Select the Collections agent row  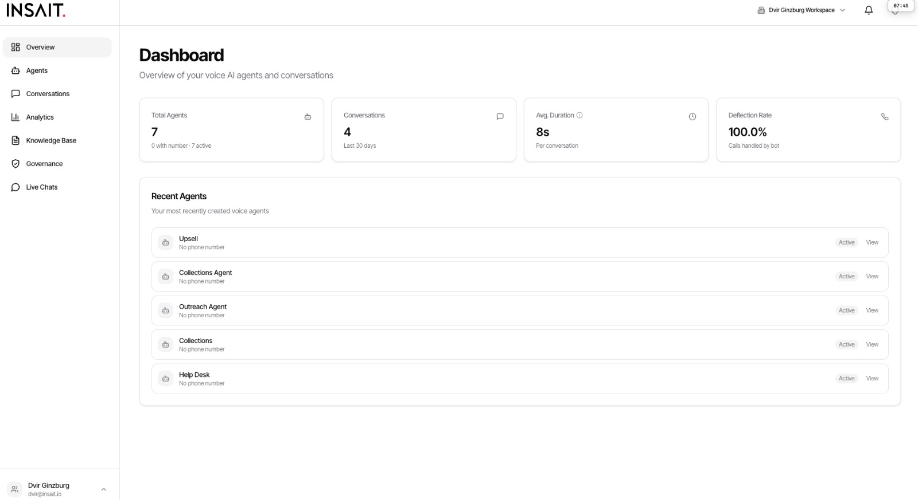click(459, 344)
